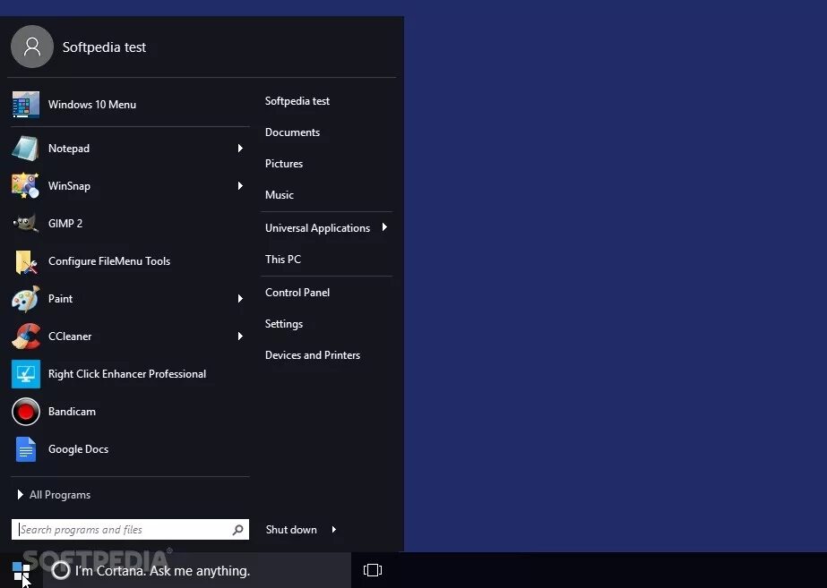This screenshot has width=827, height=588.
Task: Expand the Notepad submenu arrow
Action: click(x=240, y=148)
